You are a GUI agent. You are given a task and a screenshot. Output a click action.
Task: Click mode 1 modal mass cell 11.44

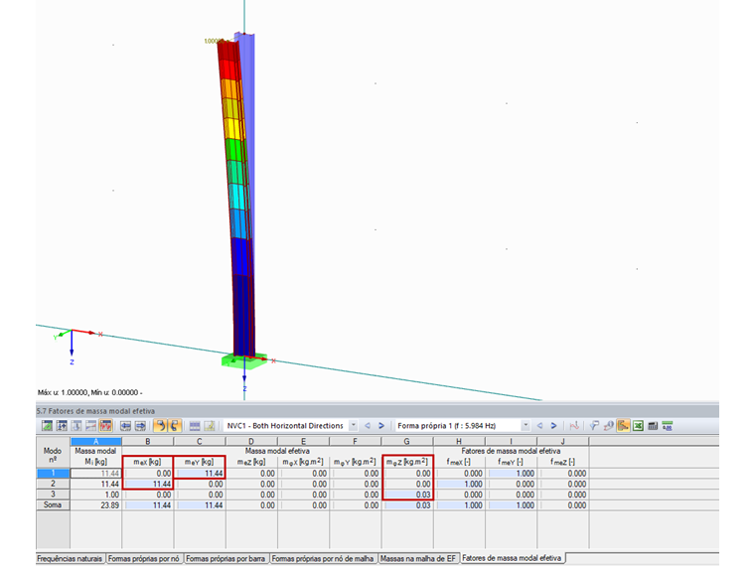pos(95,473)
